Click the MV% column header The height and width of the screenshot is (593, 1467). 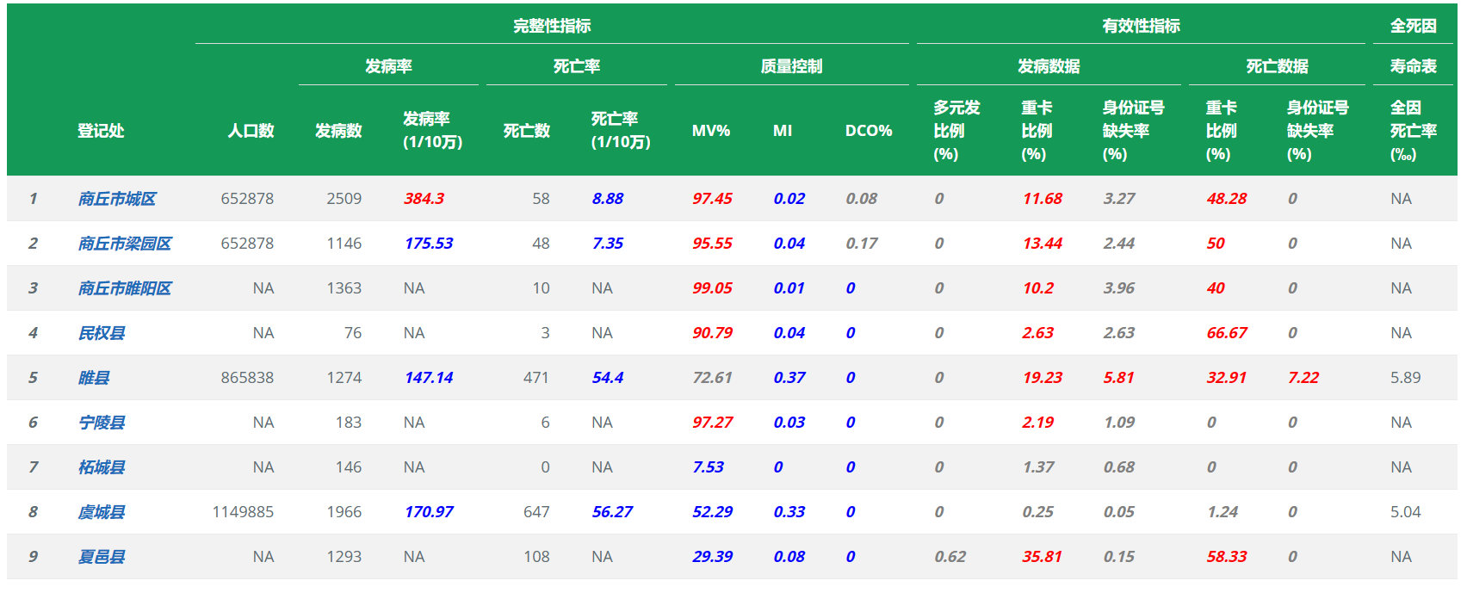point(711,131)
